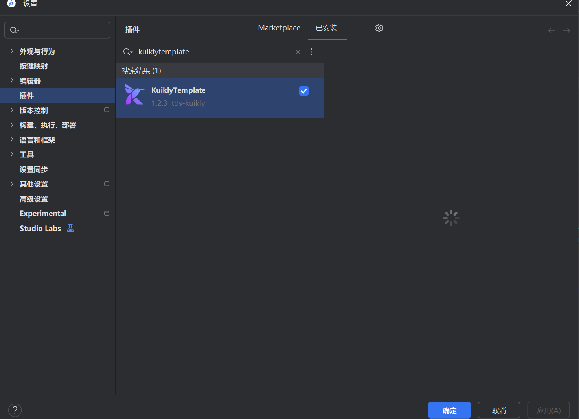Open the plugins gear settings icon
579x419 pixels.
[x=379, y=28]
